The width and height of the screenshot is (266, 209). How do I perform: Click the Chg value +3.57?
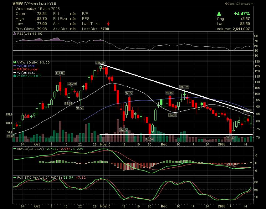coord(245,19)
